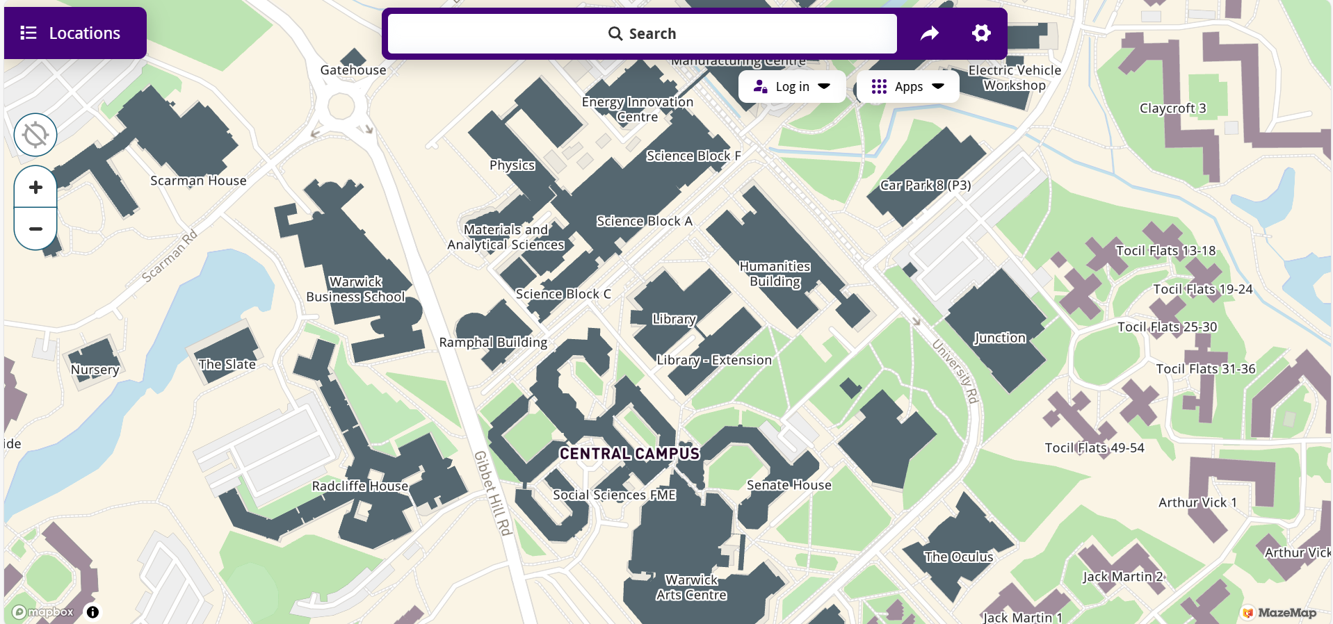Click the Scarman House label
The image size is (1333, 624).
198,181
